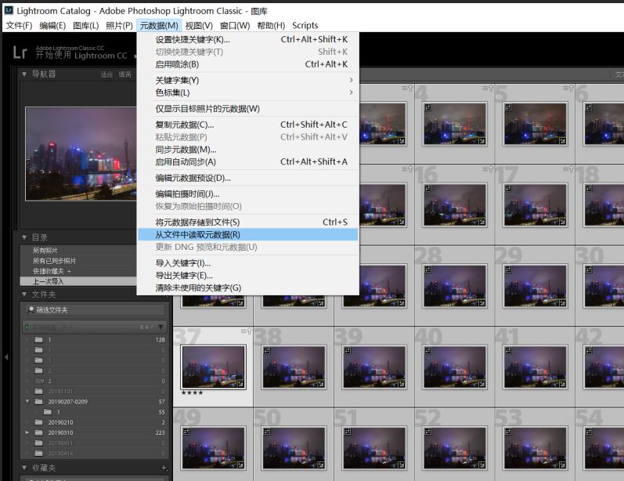Click the folder icon of 20190207-0209
The image size is (624, 481).
pyautogui.click(x=39, y=401)
